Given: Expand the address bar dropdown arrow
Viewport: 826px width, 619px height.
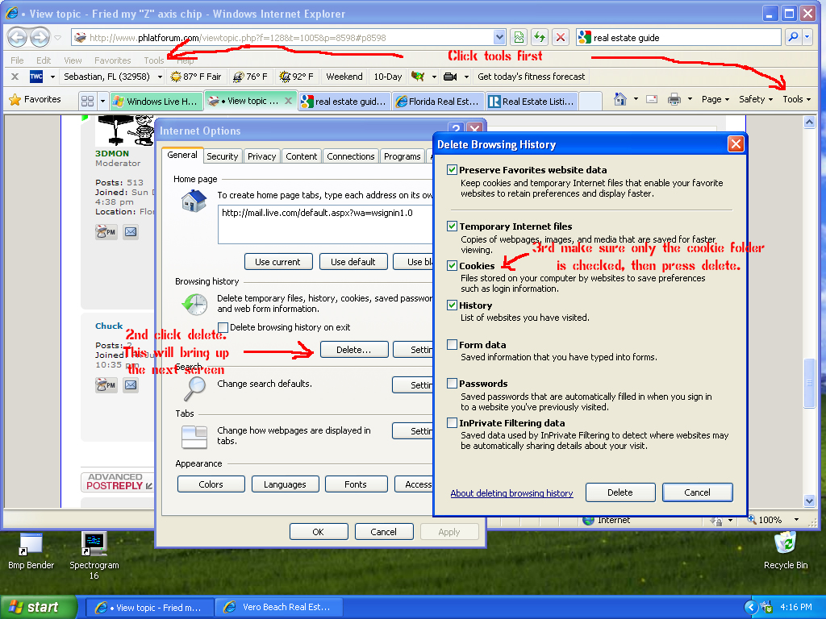Looking at the screenshot, I should point(499,37).
